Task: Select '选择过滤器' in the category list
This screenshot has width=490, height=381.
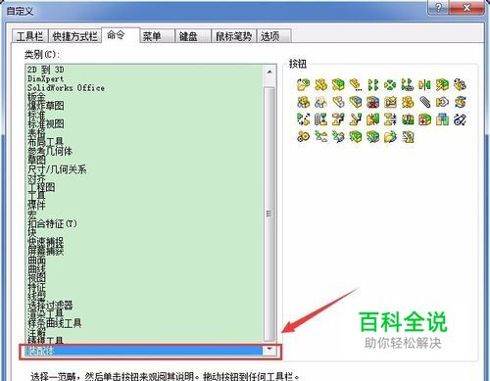Action: pos(50,306)
